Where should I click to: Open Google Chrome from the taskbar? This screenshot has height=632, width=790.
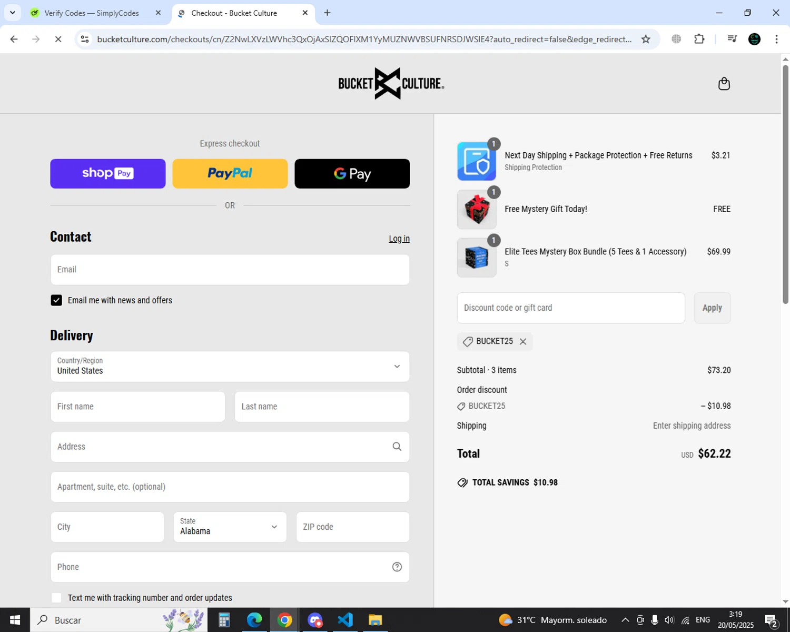coord(285,620)
